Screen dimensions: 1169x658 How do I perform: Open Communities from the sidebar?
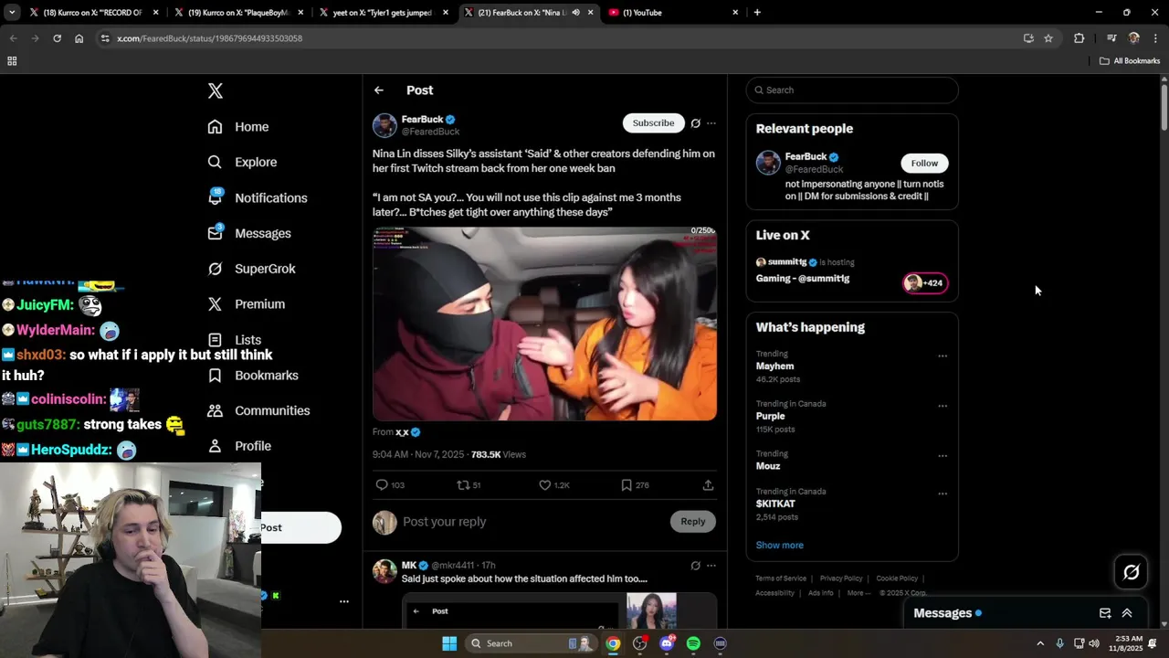[258, 410]
